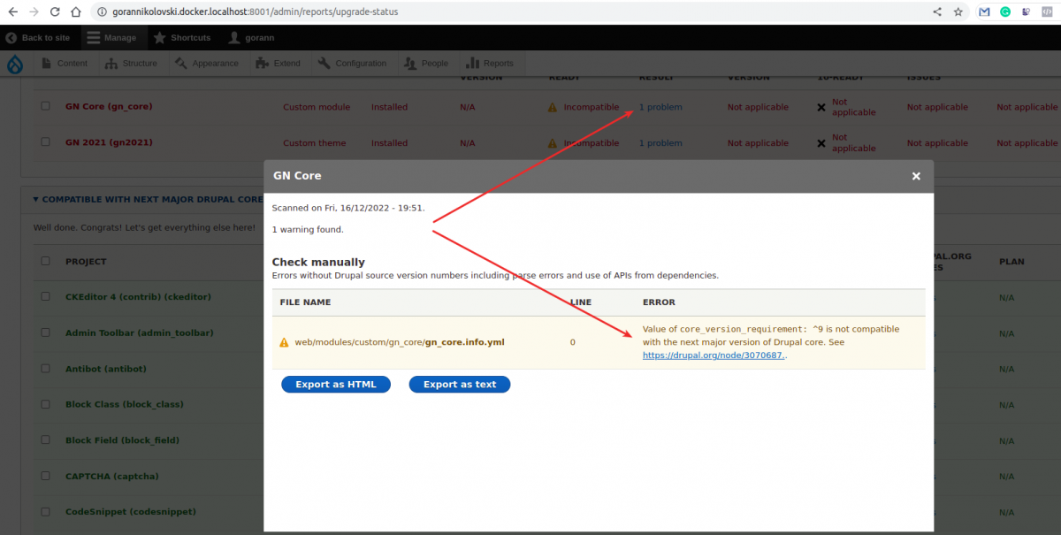
Task: Open the Grammarly extension icon
Action: point(1005,12)
